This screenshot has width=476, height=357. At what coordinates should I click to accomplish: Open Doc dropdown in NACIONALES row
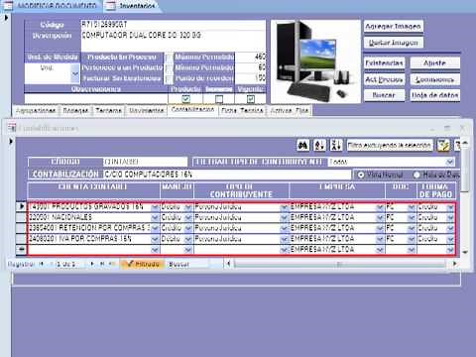[412, 217]
